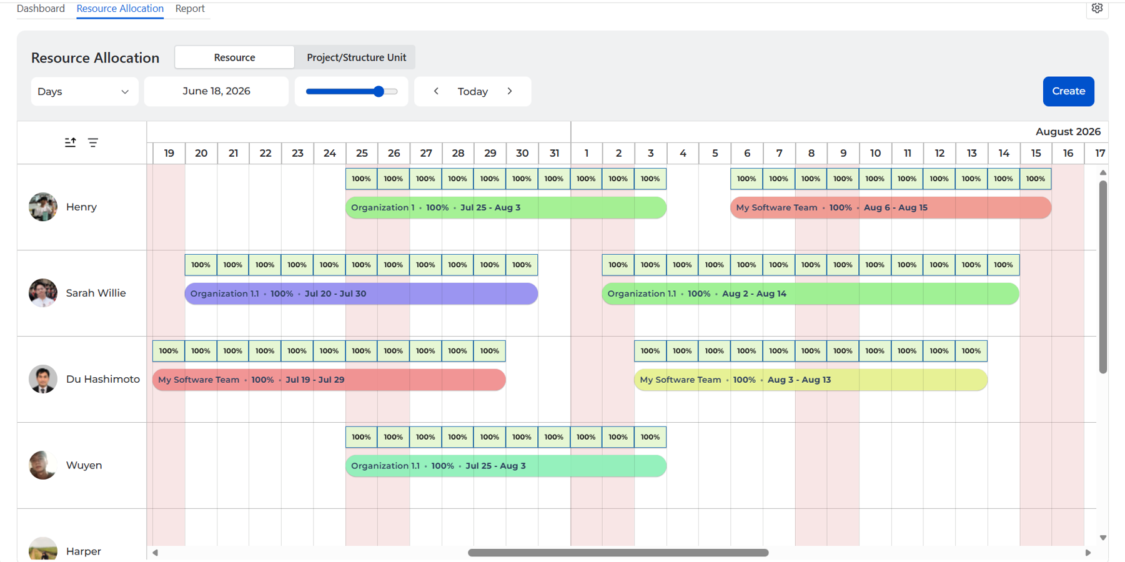Click Sarah Willie's 100% cell on the 20th
Screen dimensions: 1125x562
201,265
